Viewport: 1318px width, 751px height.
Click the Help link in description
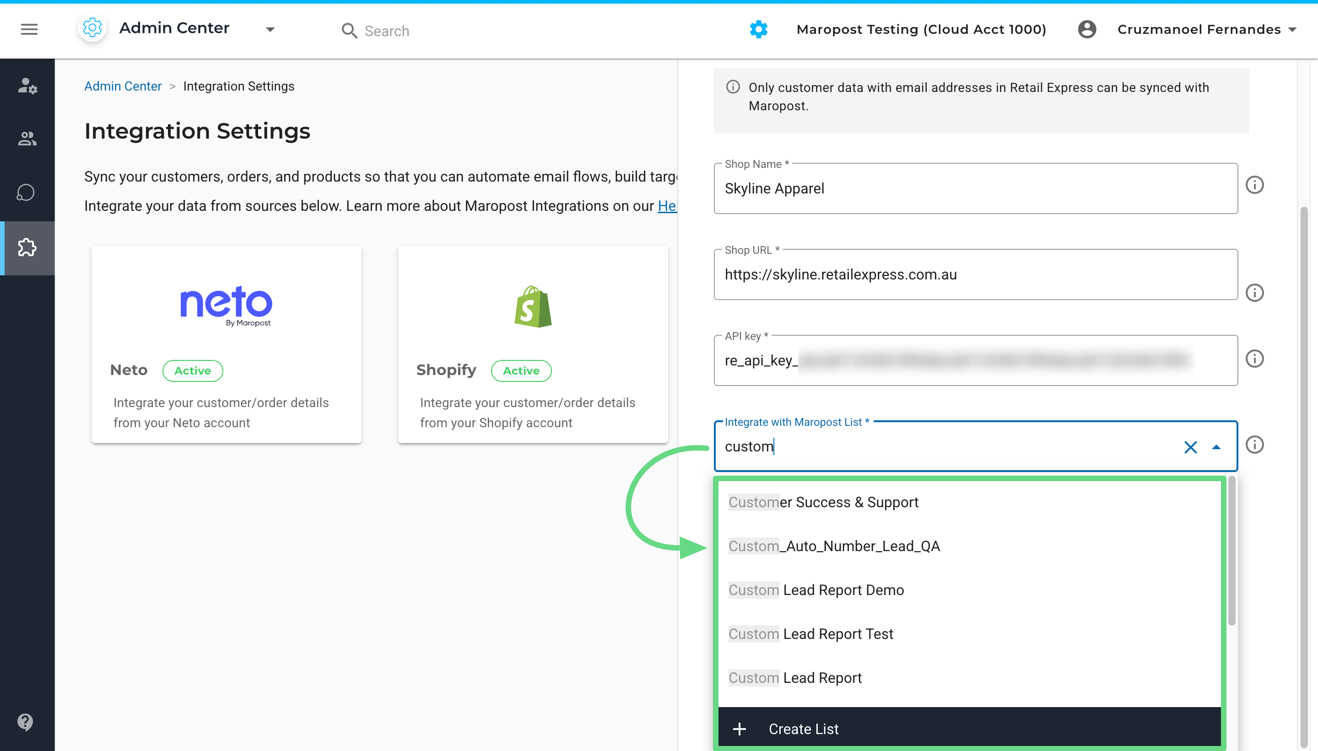tap(667, 206)
